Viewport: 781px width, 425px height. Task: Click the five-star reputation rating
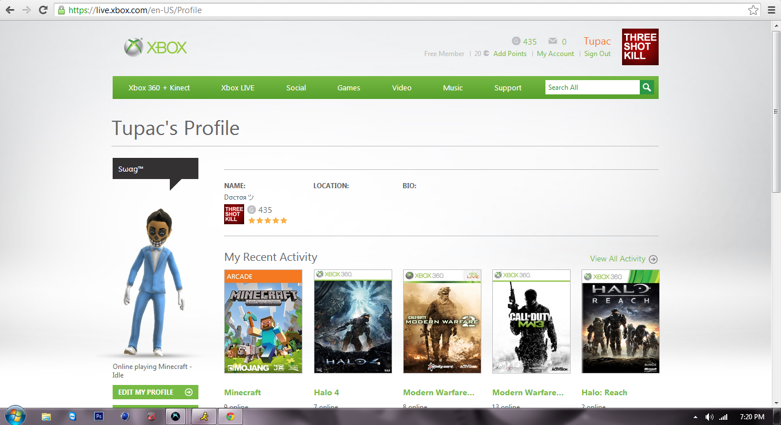268,221
